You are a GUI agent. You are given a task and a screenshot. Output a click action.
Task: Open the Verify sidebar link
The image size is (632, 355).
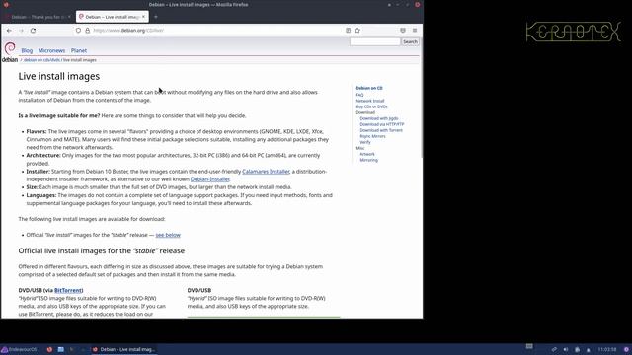click(x=365, y=142)
